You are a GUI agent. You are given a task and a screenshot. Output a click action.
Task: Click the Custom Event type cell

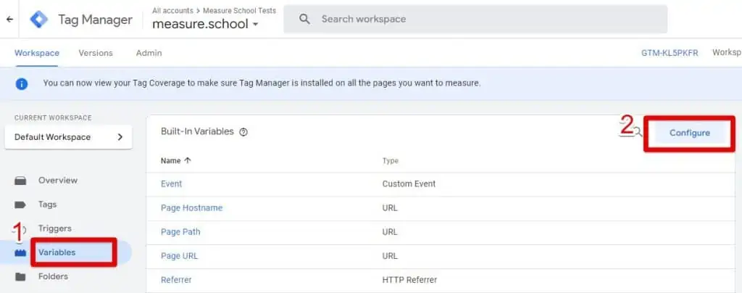coord(409,183)
